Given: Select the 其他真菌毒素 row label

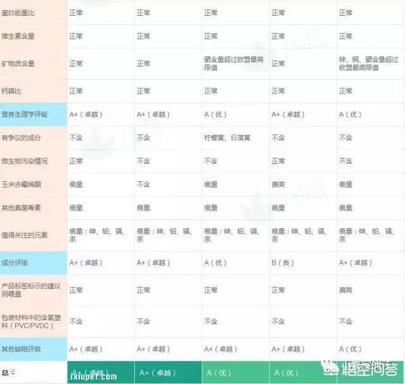Looking at the screenshot, I should point(21,208).
